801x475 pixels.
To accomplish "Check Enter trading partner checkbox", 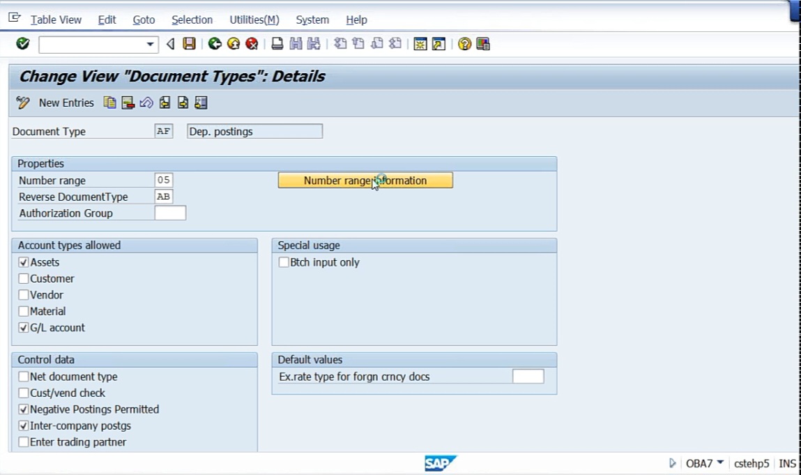I will click(x=24, y=442).
